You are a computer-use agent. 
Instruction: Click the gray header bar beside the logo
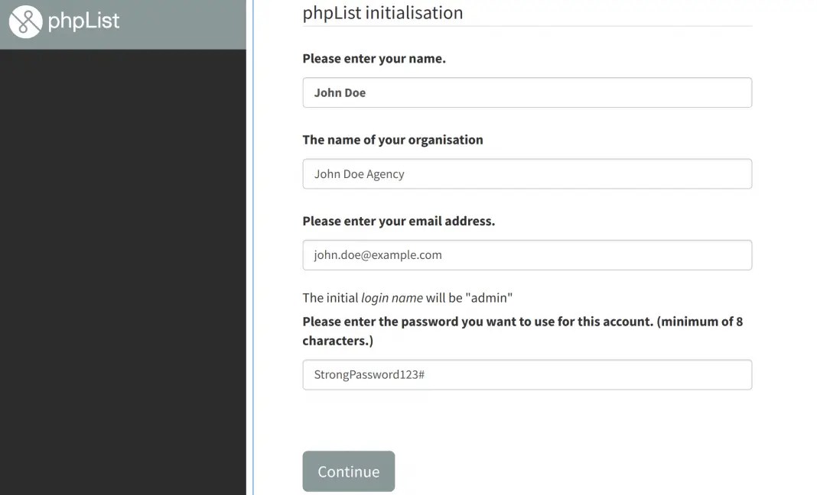tap(191, 23)
